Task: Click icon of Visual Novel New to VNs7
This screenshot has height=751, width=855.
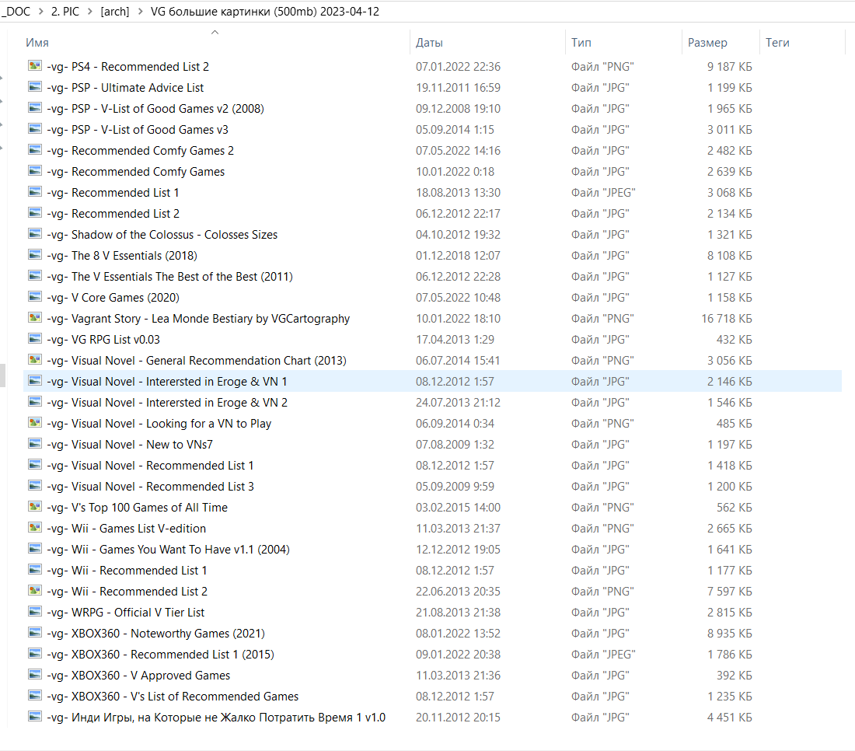Action: point(35,444)
